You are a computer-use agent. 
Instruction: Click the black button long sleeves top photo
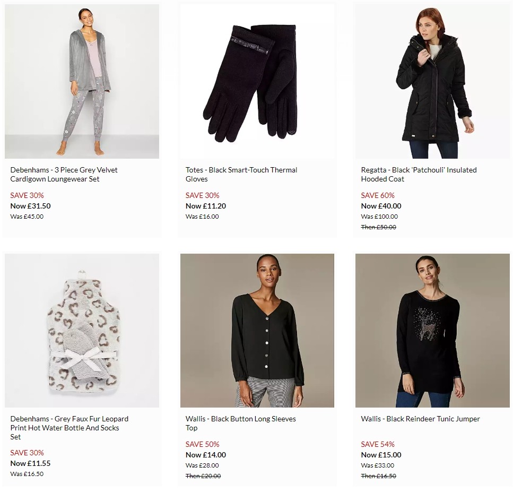[257, 330]
